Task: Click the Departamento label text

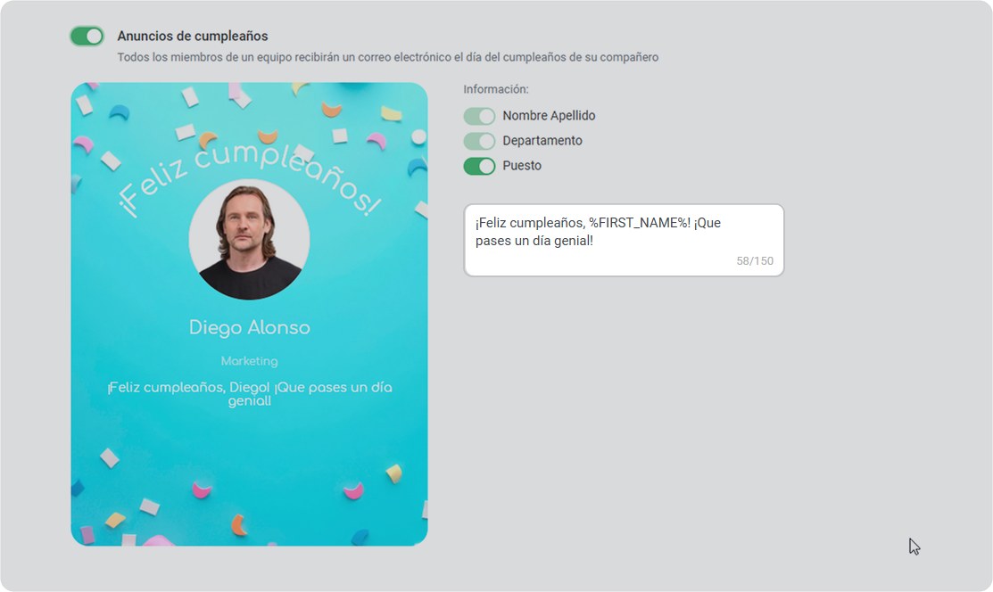Action: click(x=542, y=141)
